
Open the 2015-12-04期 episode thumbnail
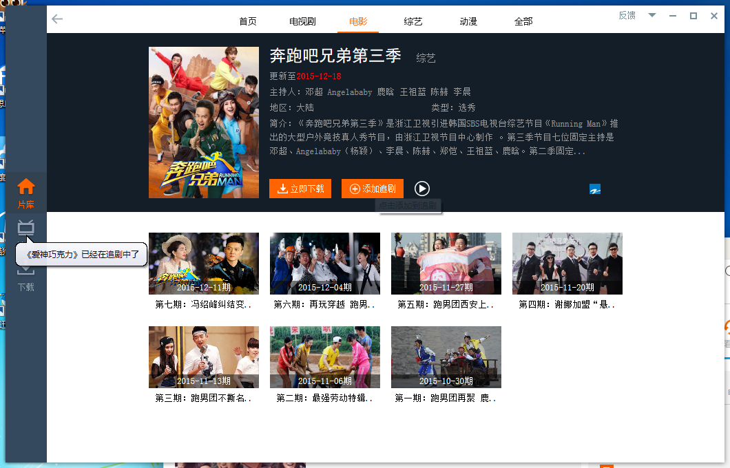[x=325, y=264]
